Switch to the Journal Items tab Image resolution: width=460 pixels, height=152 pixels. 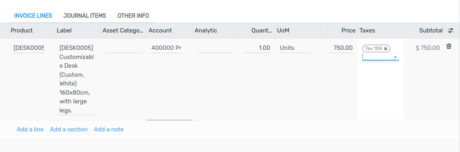coord(85,15)
